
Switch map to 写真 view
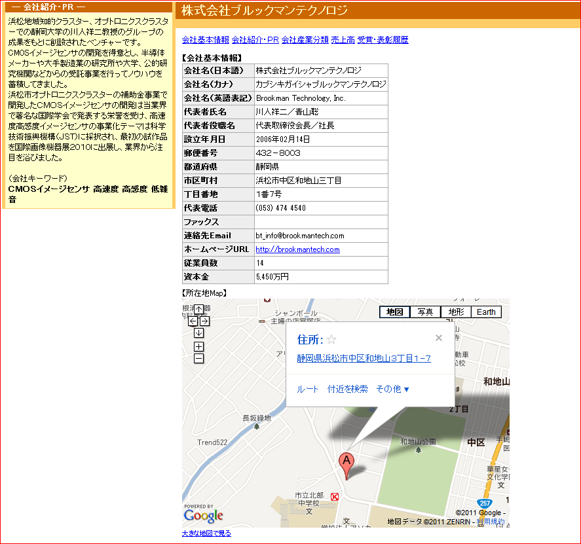426,312
